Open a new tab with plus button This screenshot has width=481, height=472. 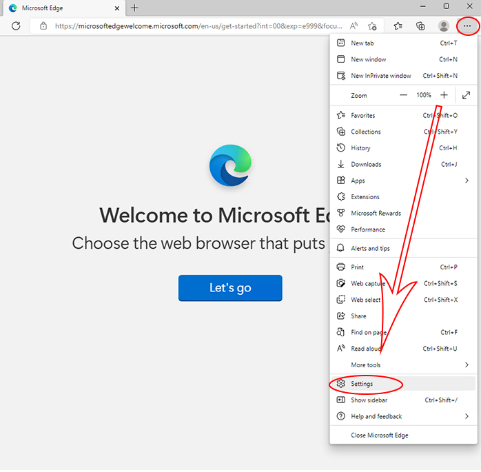point(134,8)
